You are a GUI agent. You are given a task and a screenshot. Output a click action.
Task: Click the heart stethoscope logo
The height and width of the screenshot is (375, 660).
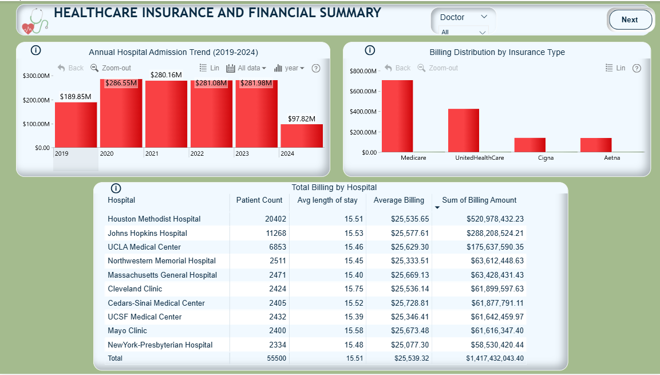point(35,22)
